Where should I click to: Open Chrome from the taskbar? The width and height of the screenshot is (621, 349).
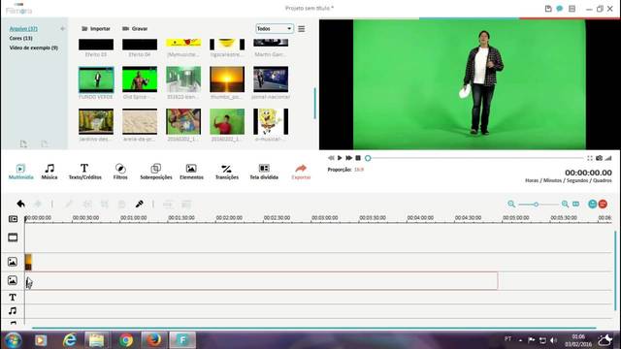[x=126, y=340]
